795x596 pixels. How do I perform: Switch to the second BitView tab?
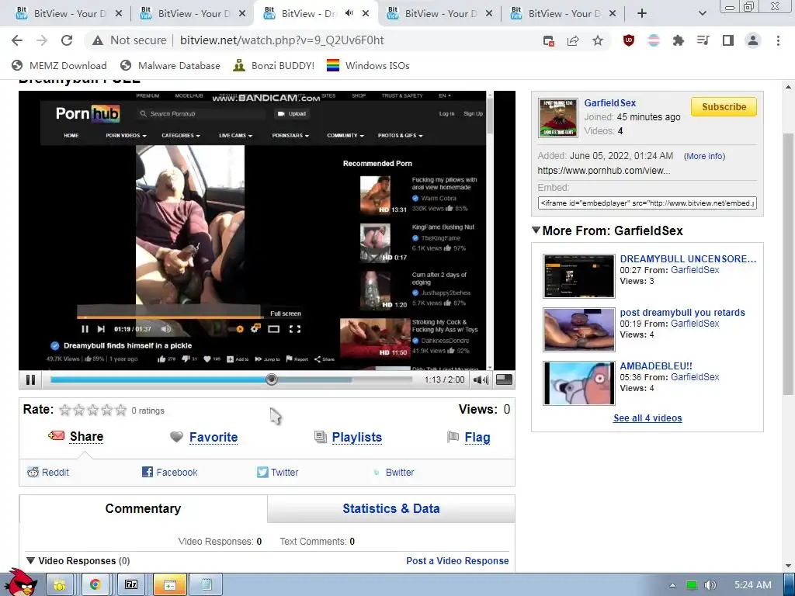192,14
